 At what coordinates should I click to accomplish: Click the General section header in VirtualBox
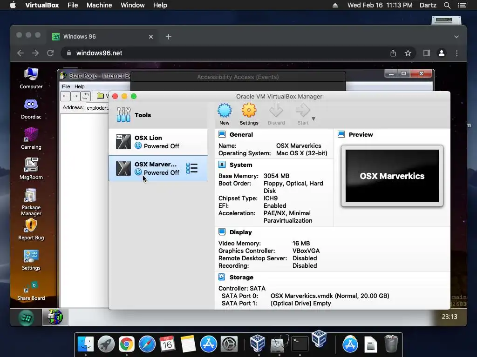click(x=241, y=134)
